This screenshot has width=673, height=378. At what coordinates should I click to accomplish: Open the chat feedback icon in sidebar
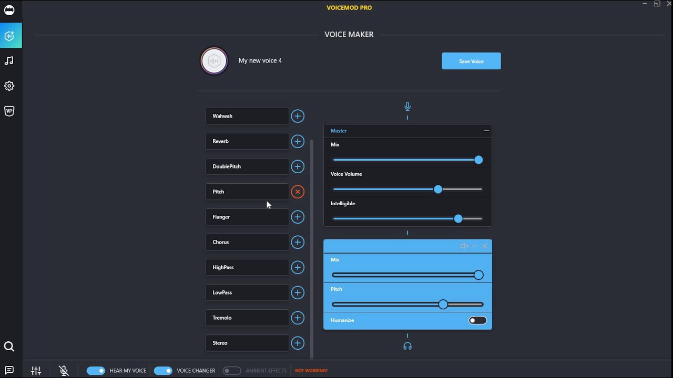9,371
